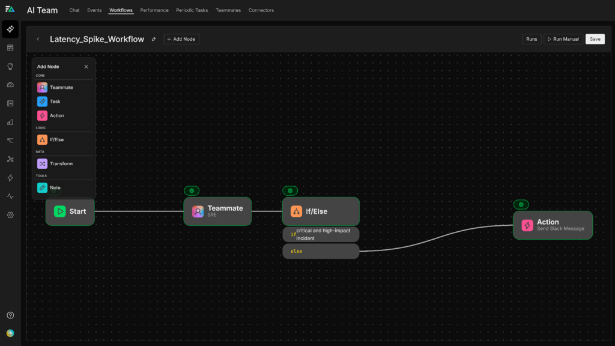Add a Task node from panel
Image resolution: width=615 pixels, height=346 pixels.
[42, 102]
